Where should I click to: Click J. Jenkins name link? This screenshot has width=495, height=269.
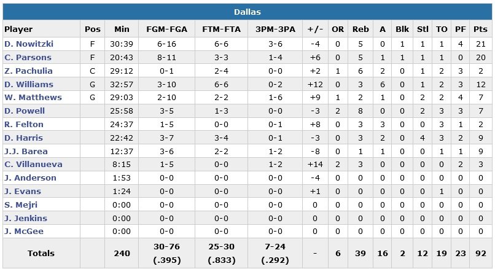[x=25, y=219]
